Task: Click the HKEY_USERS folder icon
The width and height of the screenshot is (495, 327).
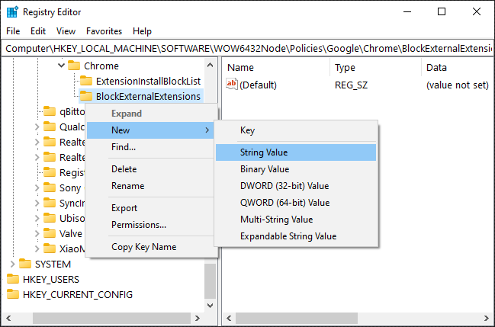Action: tap(13, 279)
